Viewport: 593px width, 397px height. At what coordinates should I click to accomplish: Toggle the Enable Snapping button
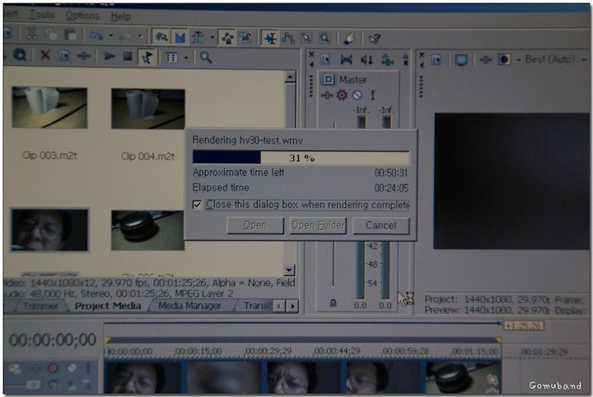click(x=161, y=37)
